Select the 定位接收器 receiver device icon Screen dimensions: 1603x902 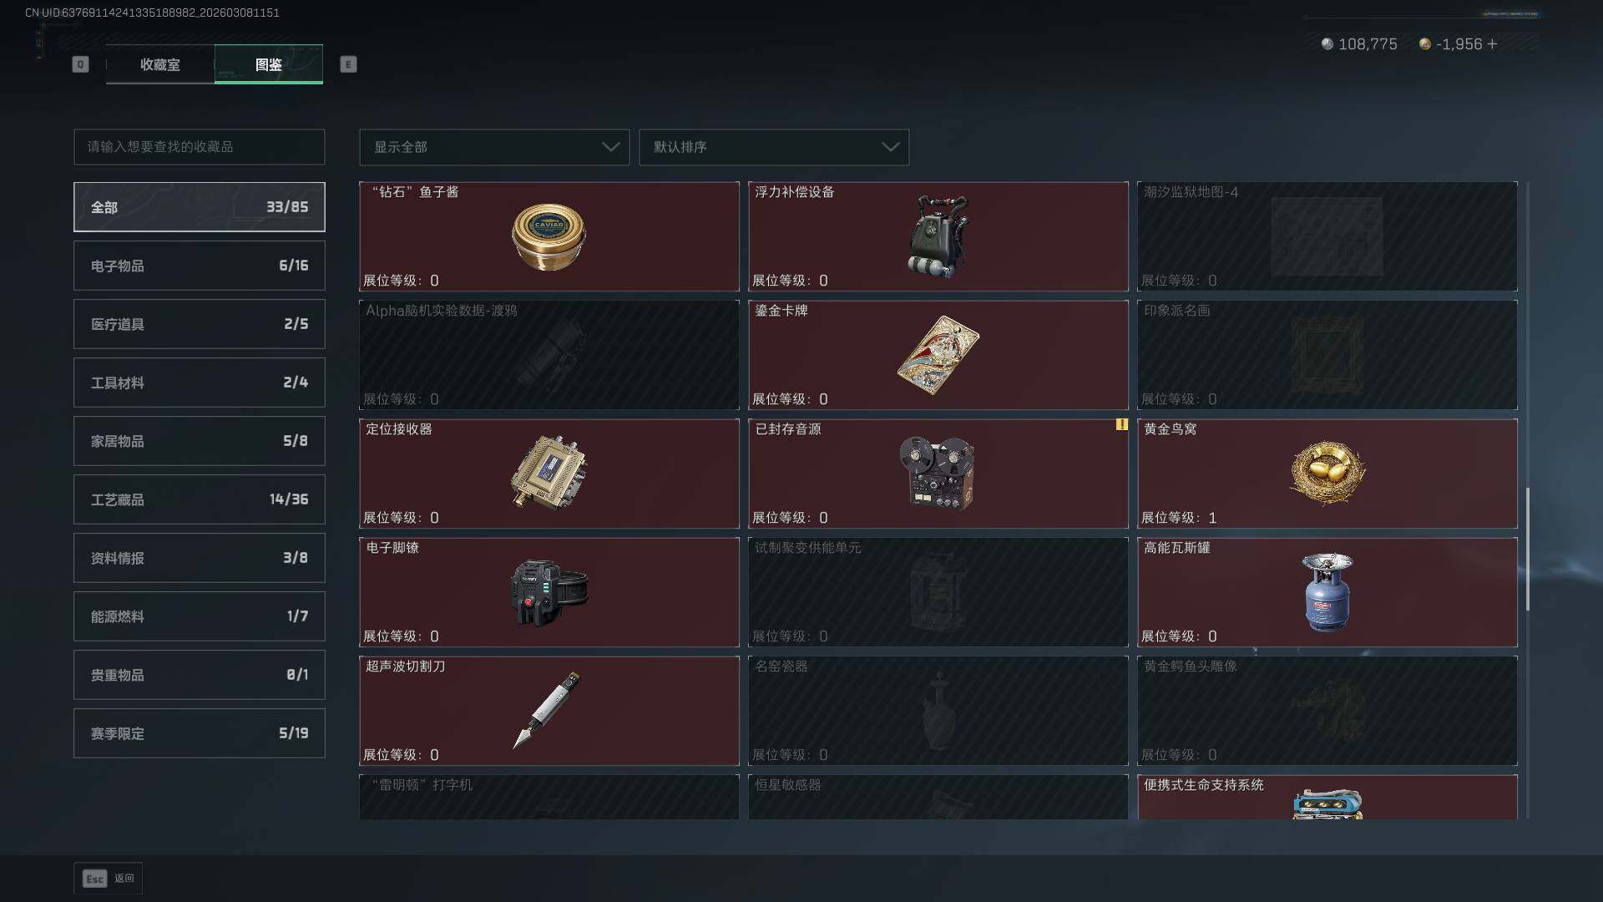[x=549, y=472]
